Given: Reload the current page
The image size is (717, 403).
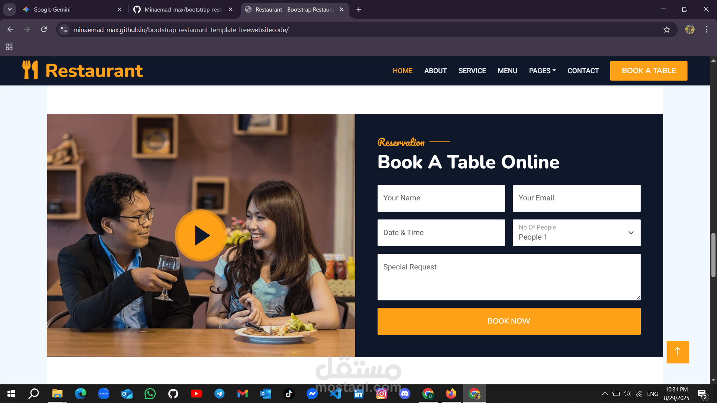Looking at the screenshot, I should 44,29.
